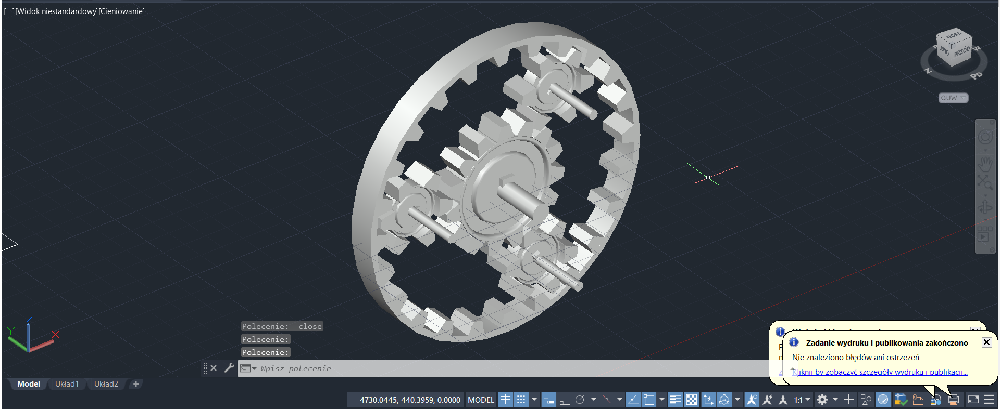The image size is (1000, 410).
Task: Open the Cieniowanie visual style menu
Action: click(121, 11)
